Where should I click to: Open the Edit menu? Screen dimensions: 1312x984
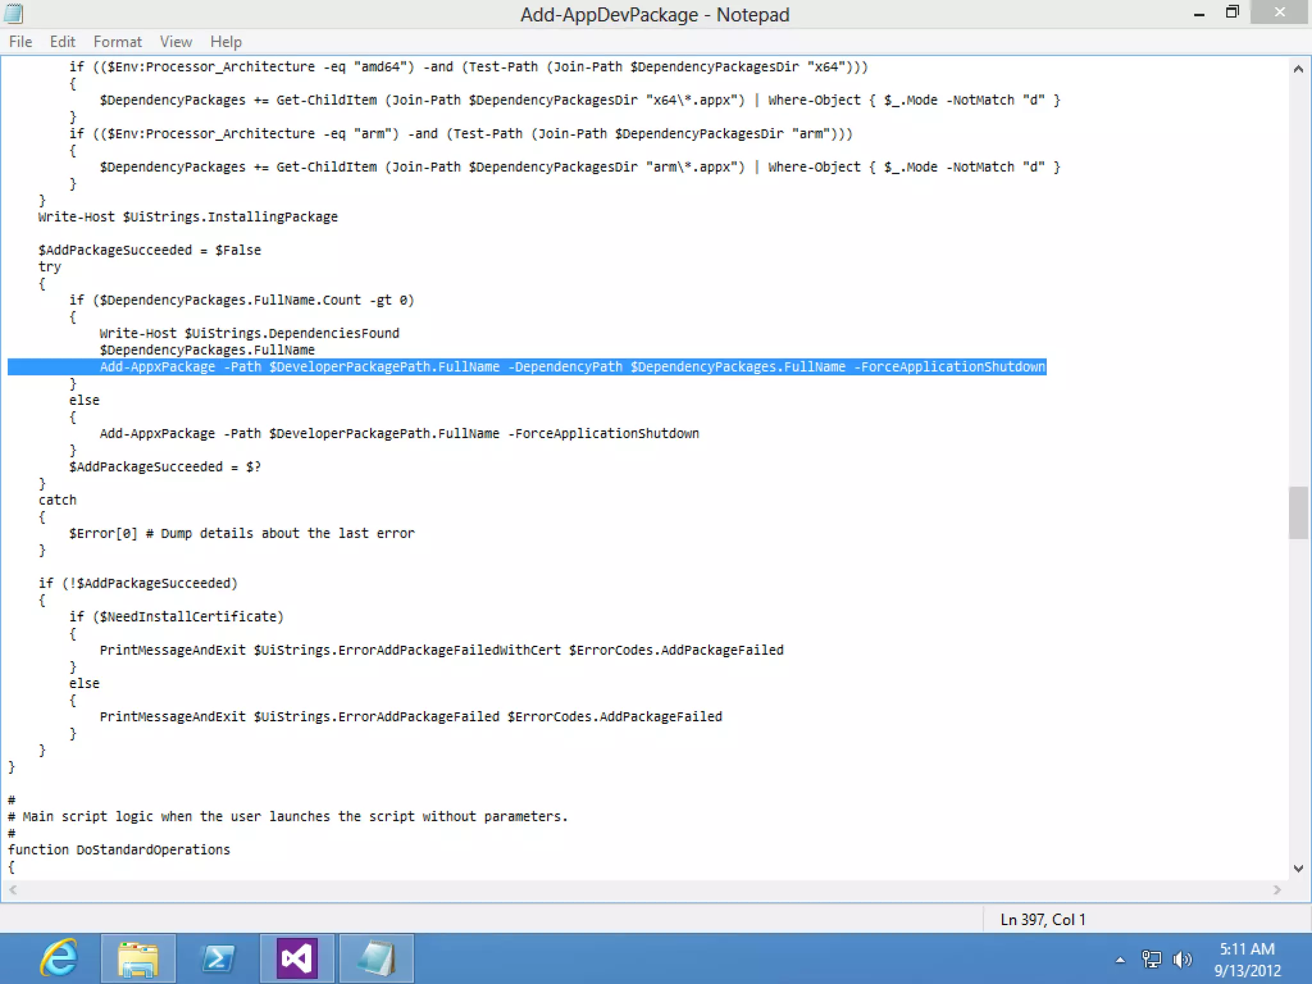coord(62,42)
